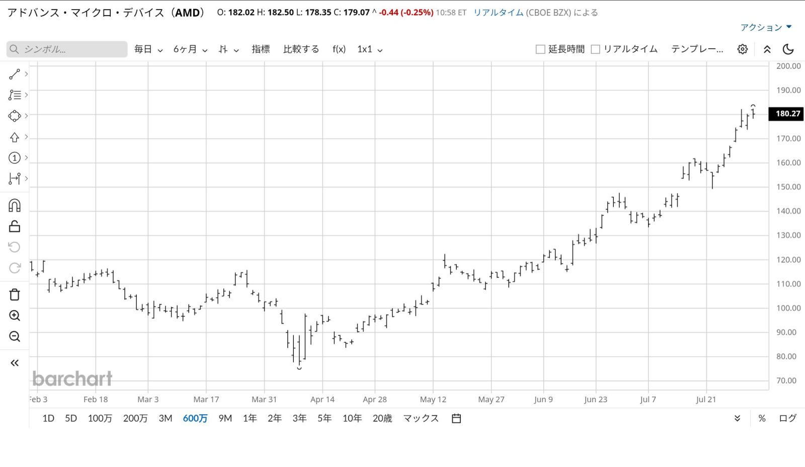805x467 pixels.
Task: Open the テンプレー... templates menu
Action: point(697,49)
